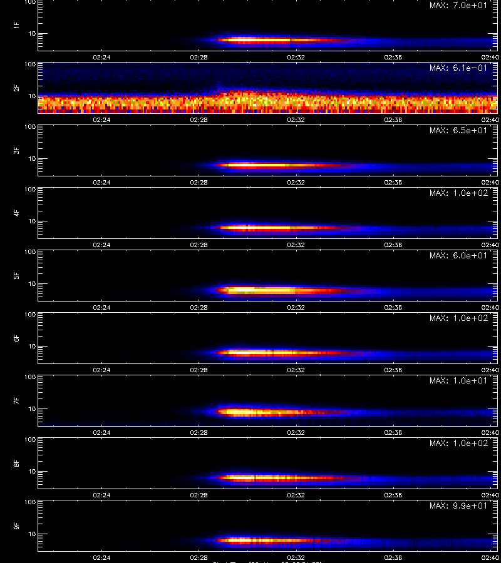Click the 02:40 tick label under 9F panel

click(490, 557)
